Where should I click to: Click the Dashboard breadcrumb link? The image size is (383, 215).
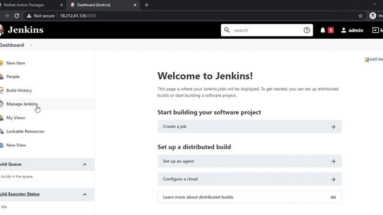tap(12, 45)
